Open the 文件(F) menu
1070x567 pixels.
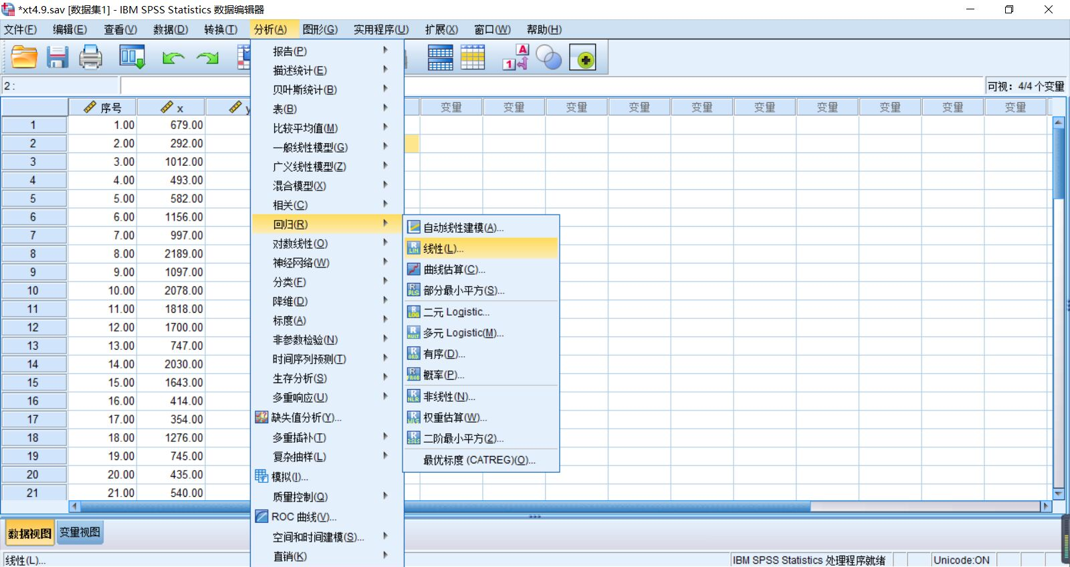[x=20, y=29]
